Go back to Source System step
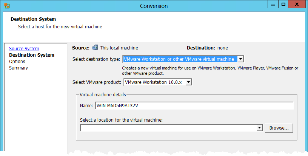This screenshot has height=156, width=308. coord(24,48)
